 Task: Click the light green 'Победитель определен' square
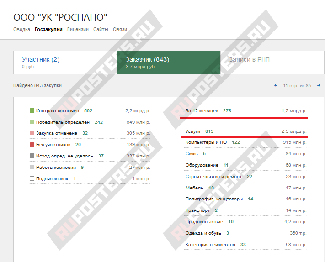(x=32, y=122)
